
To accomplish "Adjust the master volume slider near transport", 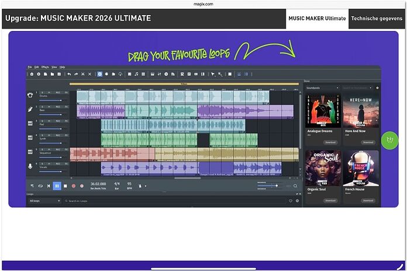I will coord(269,186).
